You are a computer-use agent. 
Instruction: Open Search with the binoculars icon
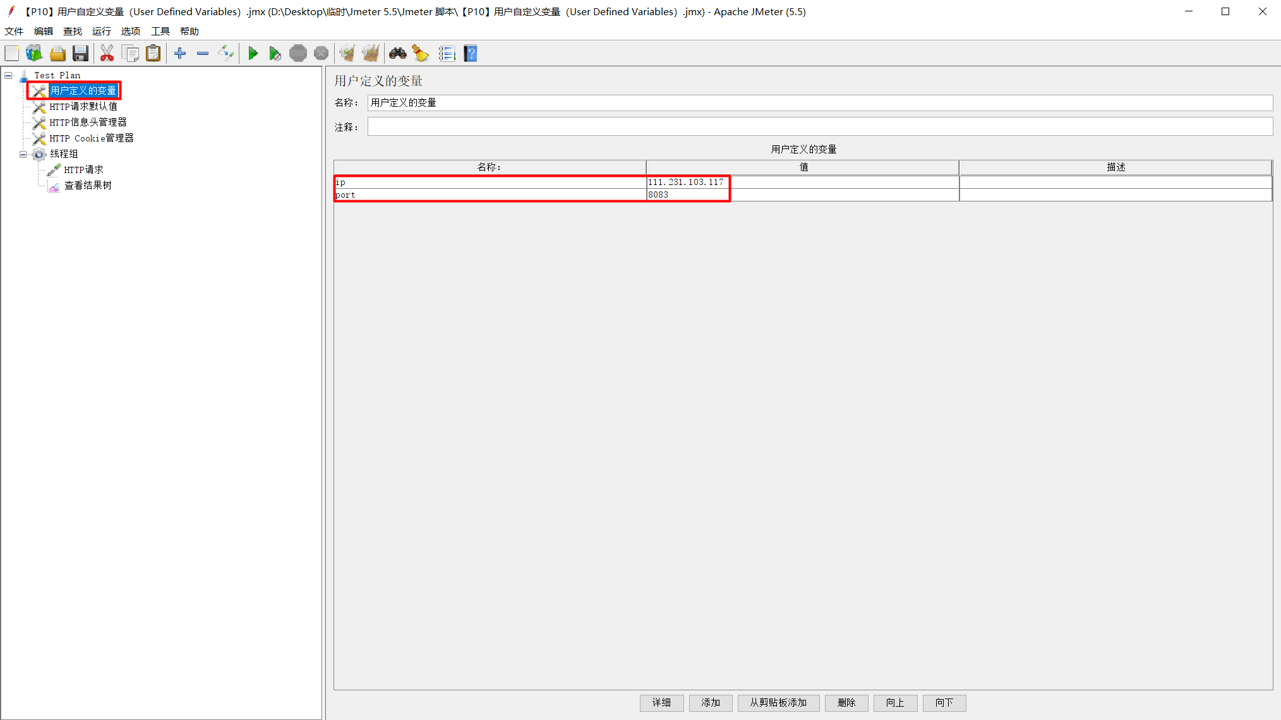pyautogui.click(x=397, y=54)
